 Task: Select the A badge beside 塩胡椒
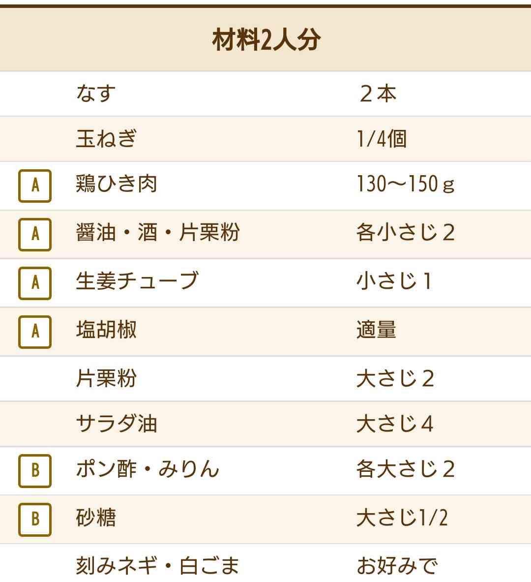(x=35, y=332)
